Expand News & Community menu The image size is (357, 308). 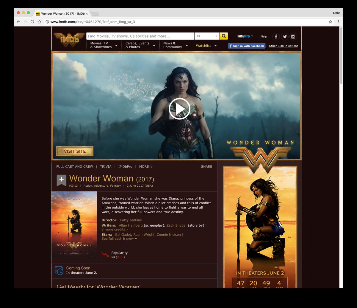[175, 45]
